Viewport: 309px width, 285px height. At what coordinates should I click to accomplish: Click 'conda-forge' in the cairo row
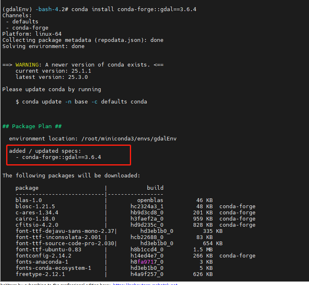pyautogui.click(x=237, y=218)
